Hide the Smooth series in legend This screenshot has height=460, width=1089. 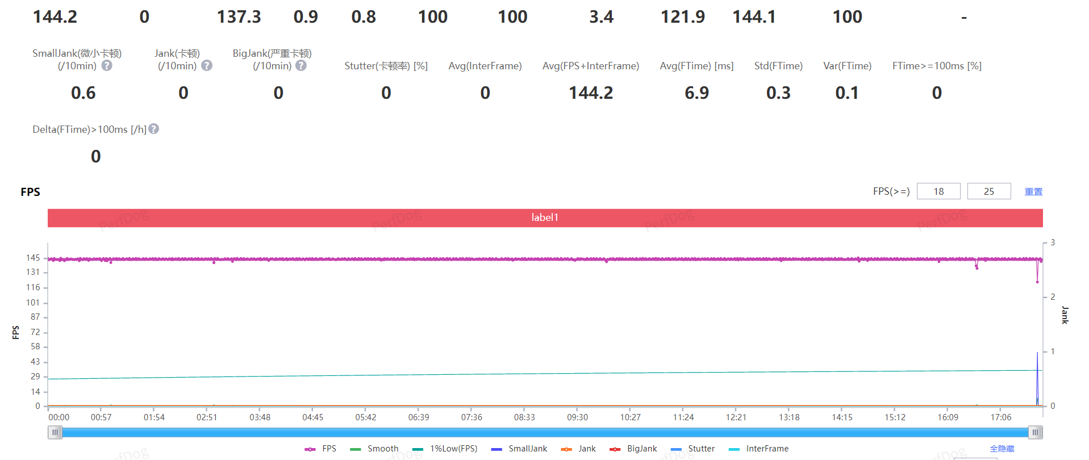[x=375, y=449]
